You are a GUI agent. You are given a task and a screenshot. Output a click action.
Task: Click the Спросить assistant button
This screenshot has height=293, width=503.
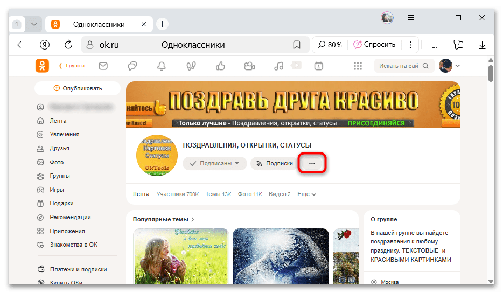pos(374,45)
